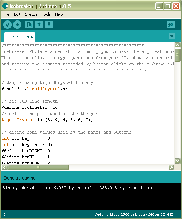Click the 'Done uploading.' status message

20,178
